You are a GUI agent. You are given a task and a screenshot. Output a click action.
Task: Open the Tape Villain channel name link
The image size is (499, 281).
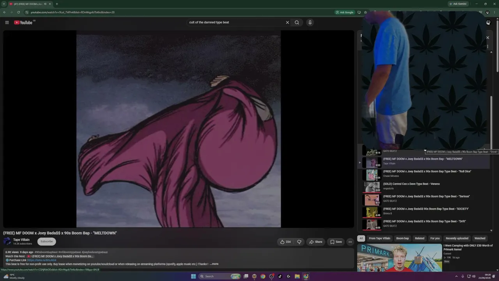(x=21, y=240)
